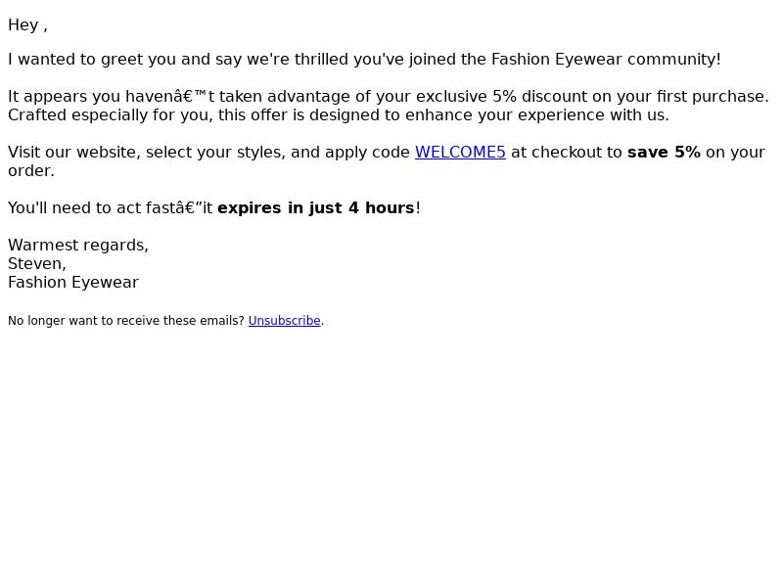This screenshot has height=587, width=783.
Task: Click the 'Warmest regards,' closing line
Action: click(78, 246)
